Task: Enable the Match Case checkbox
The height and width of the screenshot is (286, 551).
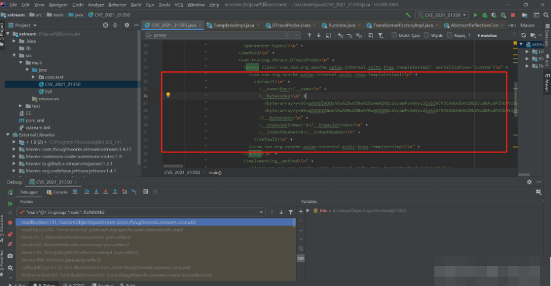Action: pos(394,35)
